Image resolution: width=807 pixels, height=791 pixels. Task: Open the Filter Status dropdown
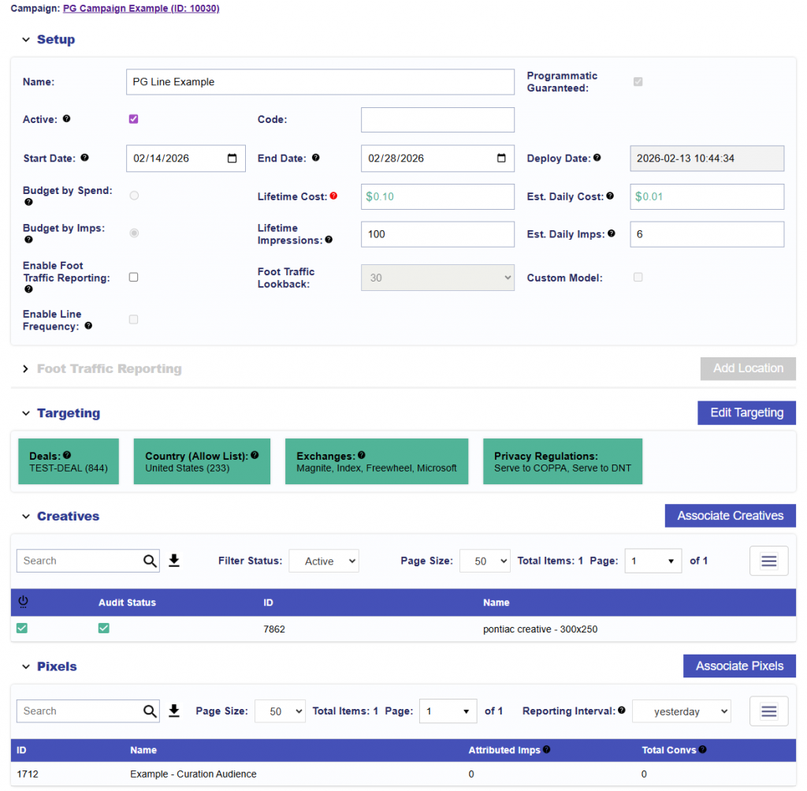click(x=324, y=562)
